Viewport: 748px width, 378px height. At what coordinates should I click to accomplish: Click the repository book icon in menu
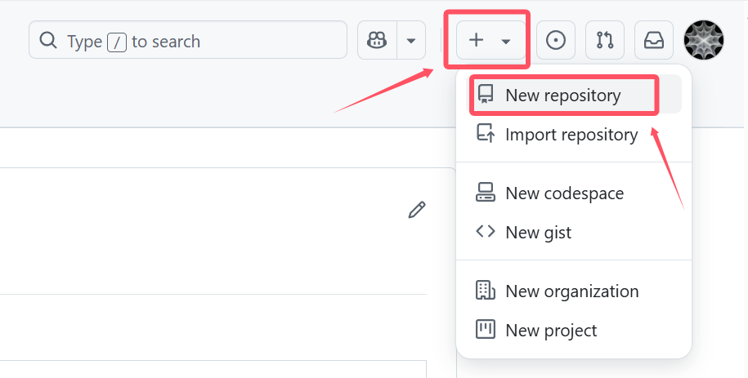pyautogui.click(x=486, y=95)
